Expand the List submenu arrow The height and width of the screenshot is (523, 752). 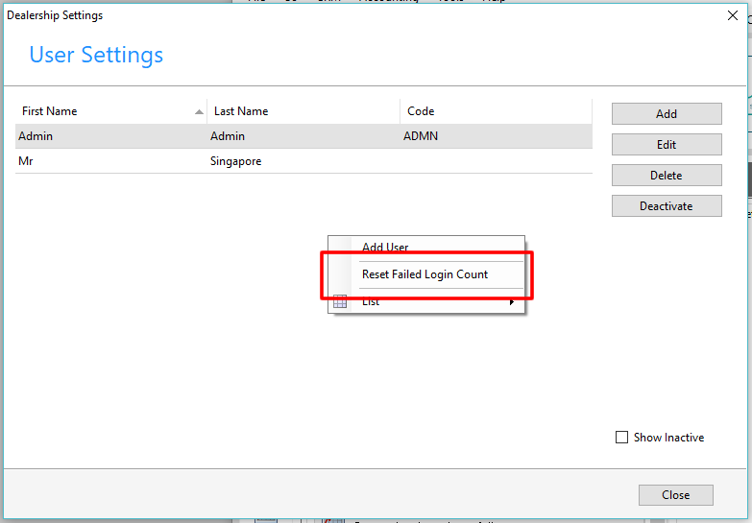[x=512, y=301]
